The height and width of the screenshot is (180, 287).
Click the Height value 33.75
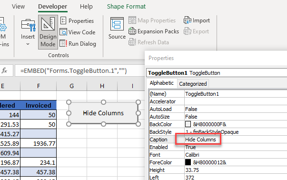pos(192,170)
